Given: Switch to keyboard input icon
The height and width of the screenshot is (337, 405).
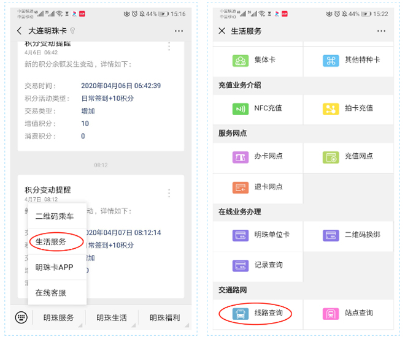Looking at the screenshot, I should [x=21, y=317].
